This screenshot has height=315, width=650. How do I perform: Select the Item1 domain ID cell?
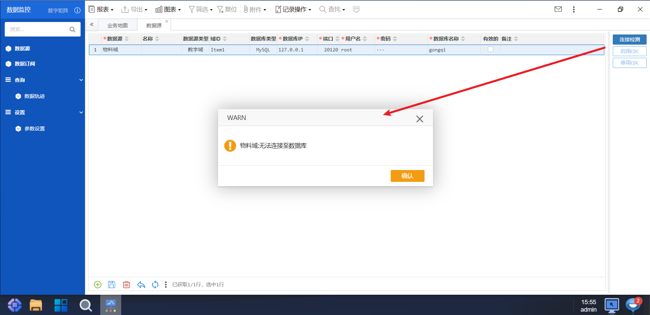coord(229,50)
